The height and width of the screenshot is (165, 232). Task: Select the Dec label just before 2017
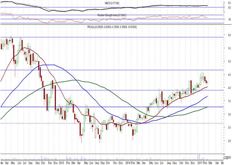[193, 163]
